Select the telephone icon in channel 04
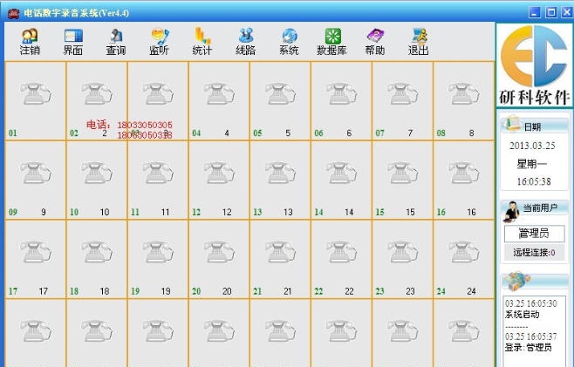Image resolution: width=574 pixels, height=367 pixels. (219, 93)
